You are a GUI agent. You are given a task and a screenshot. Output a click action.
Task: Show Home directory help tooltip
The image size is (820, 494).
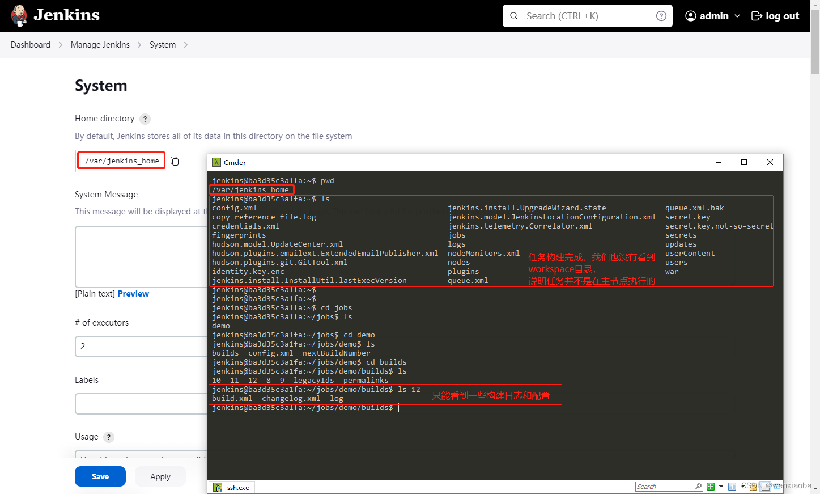145,119
